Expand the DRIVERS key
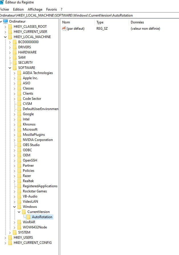This screenshot has height=255, width=179. tap(10, 47)
